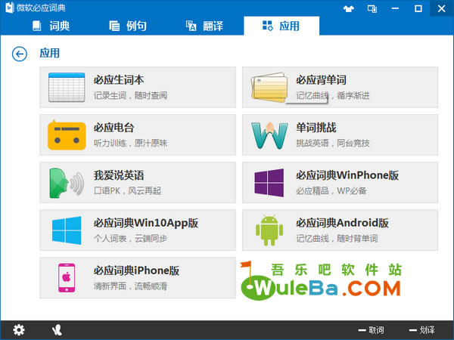
Task: Click description 必应精品，WP必备
Action: click(331, 191)
